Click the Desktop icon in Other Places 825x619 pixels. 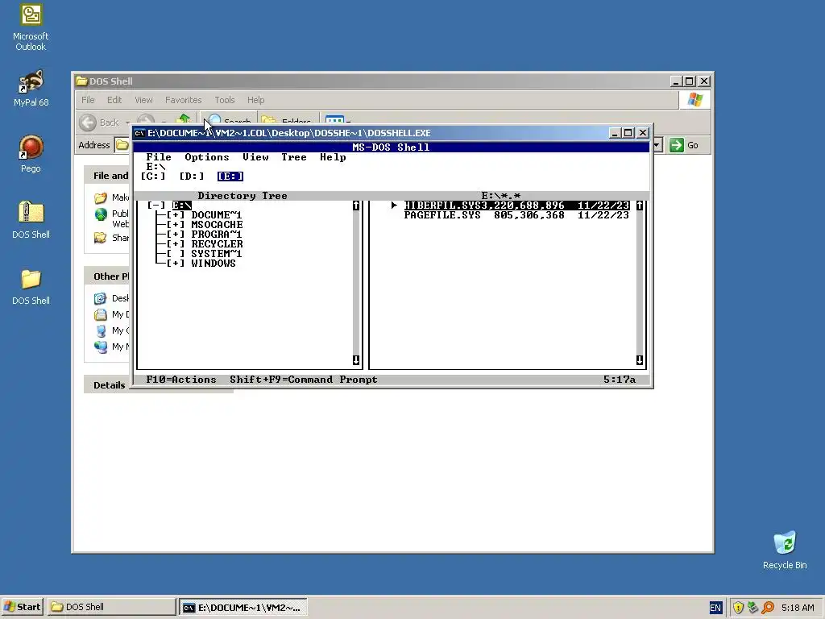click(101, 298)
